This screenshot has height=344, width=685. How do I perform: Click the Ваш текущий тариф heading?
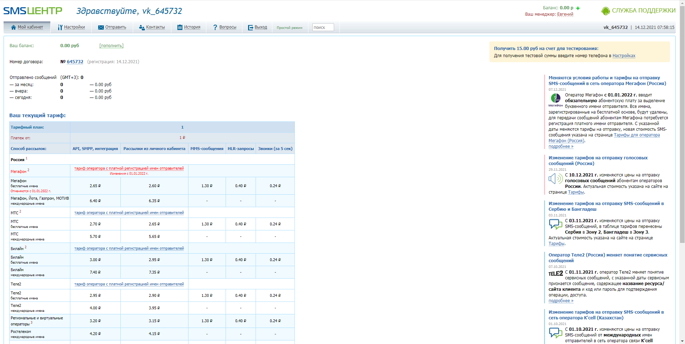click(37, 115)
